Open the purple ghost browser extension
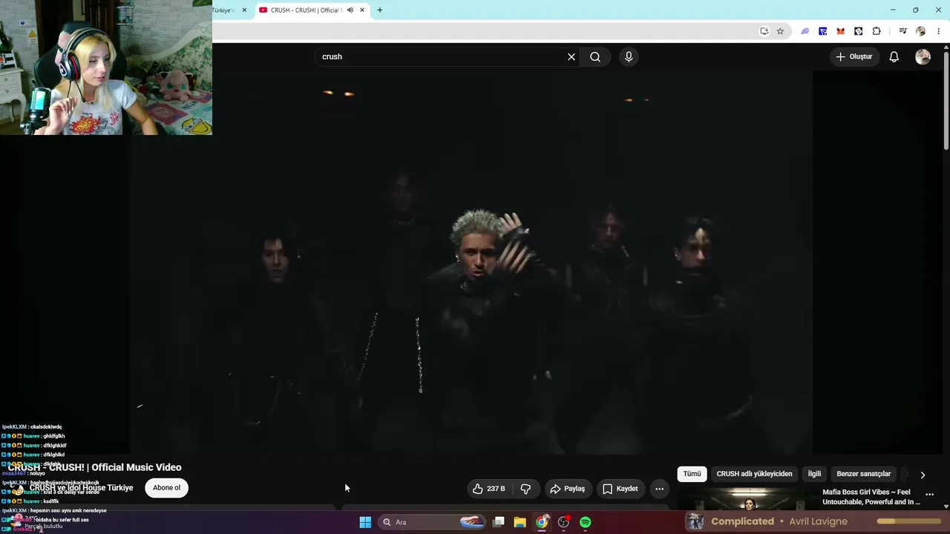 [805, 31]
